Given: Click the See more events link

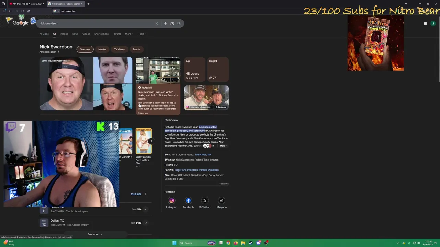Looking at the screenshot, I should pyautogui.click(x=95, y=234).
